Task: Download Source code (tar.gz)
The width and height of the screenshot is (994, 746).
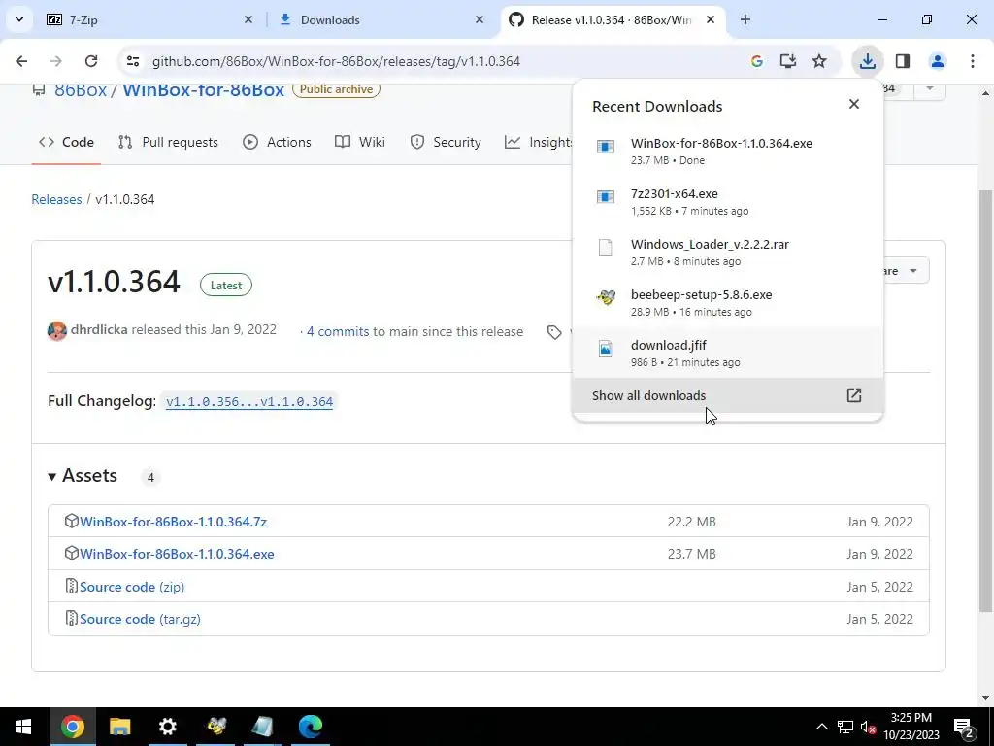Action: (x=140, y=619)
